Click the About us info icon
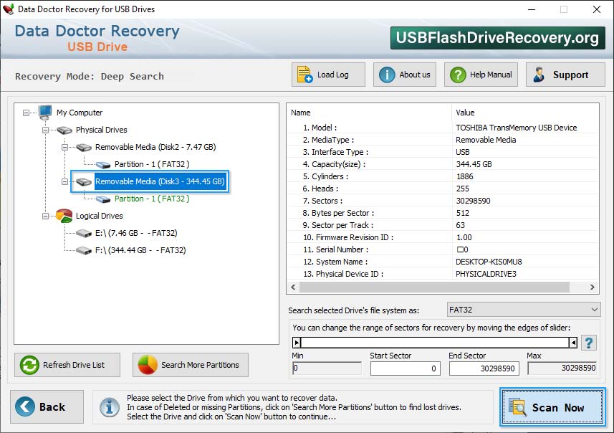This screenshot has height=433, width=614. (387, 75)
